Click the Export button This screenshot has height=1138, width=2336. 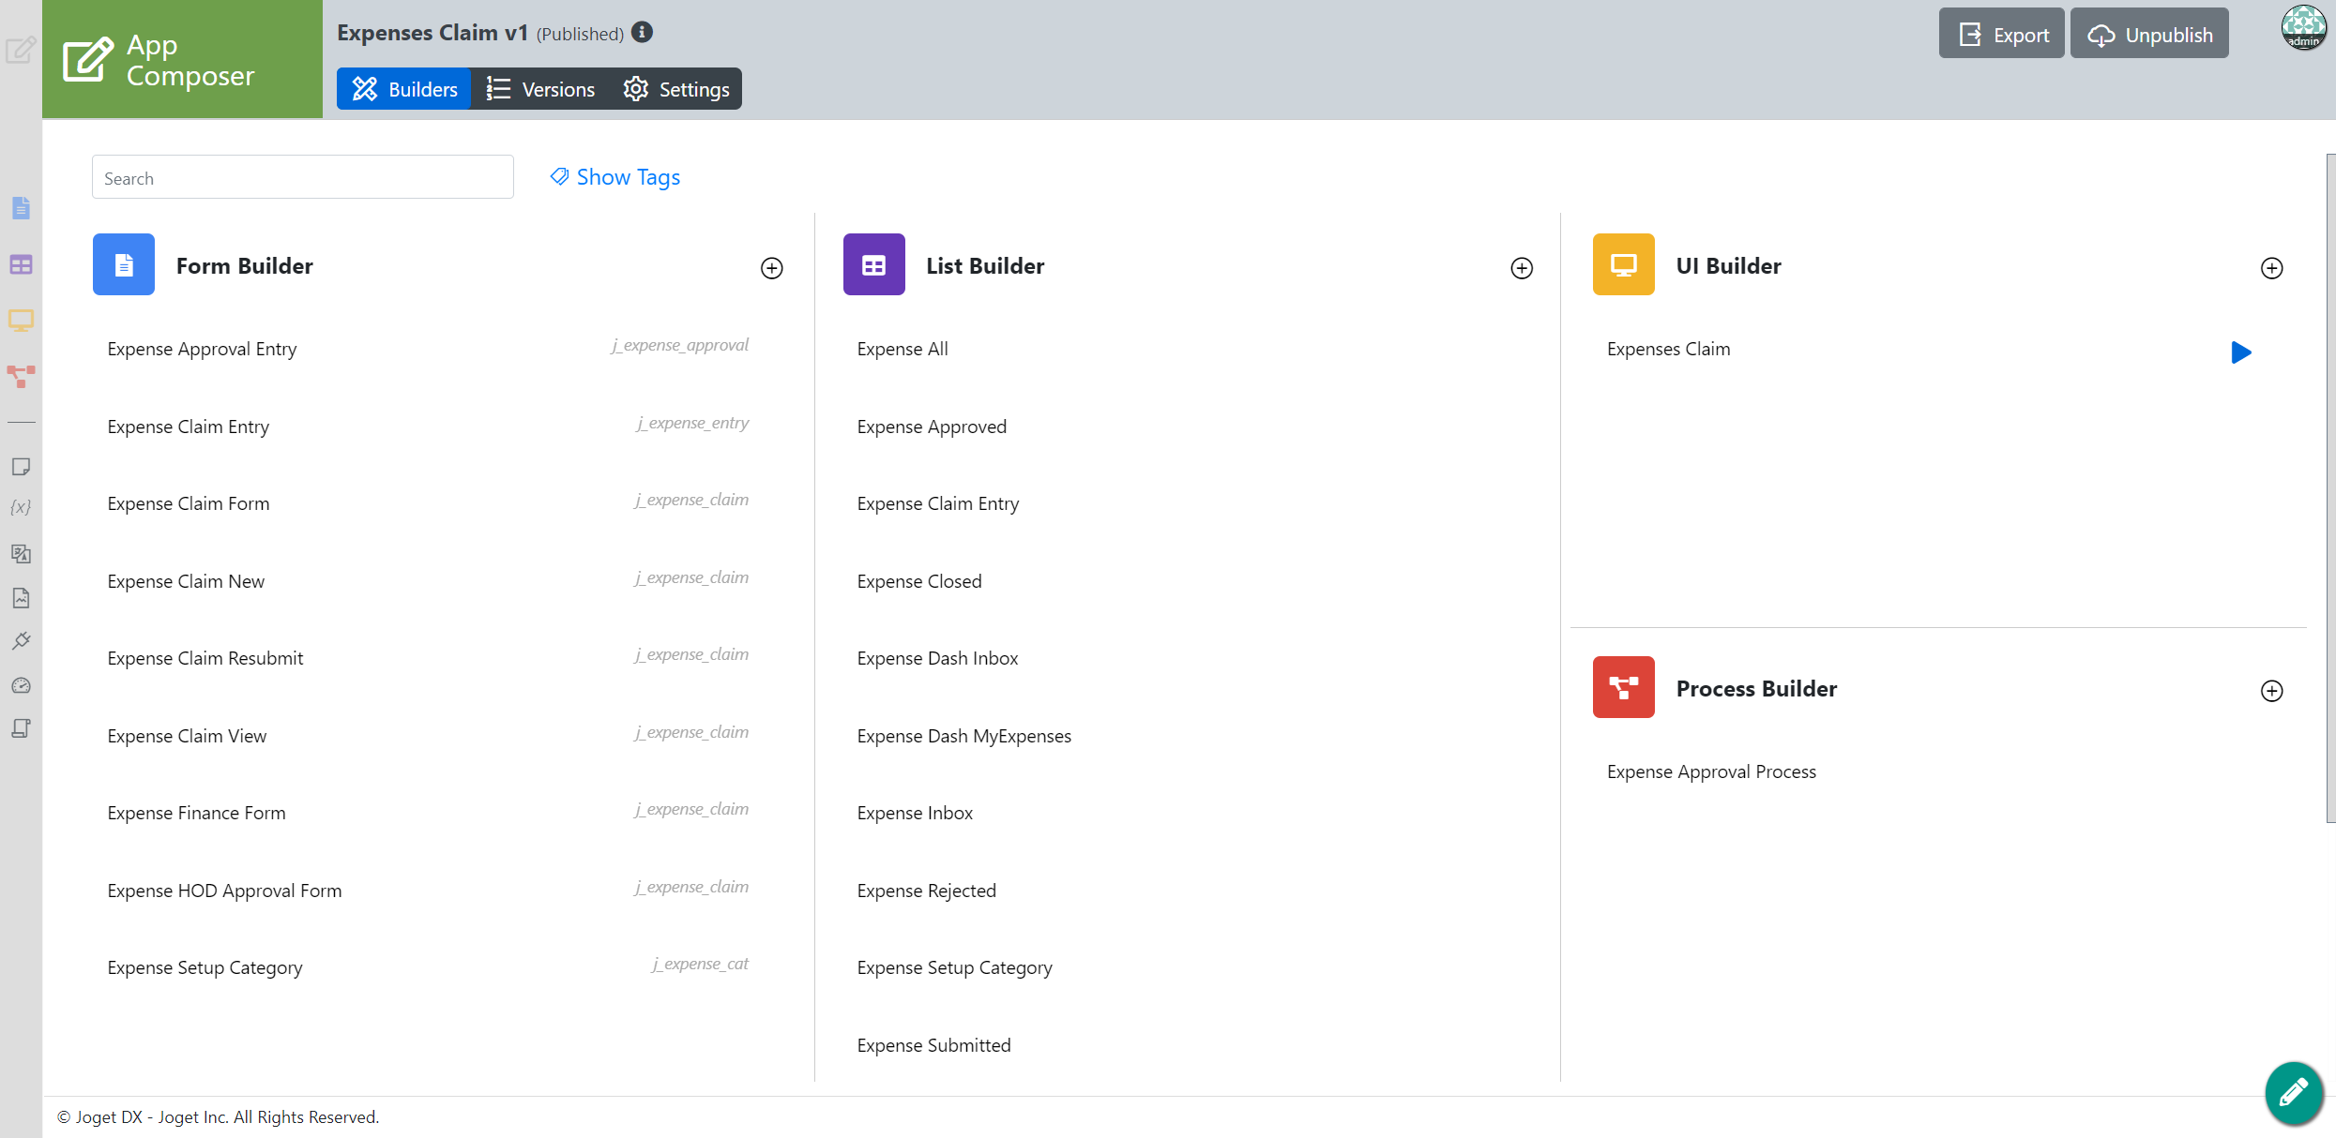2001,34
